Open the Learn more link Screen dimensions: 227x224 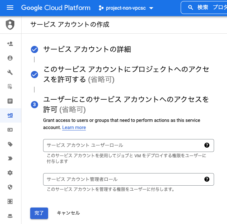pos(74,128)
